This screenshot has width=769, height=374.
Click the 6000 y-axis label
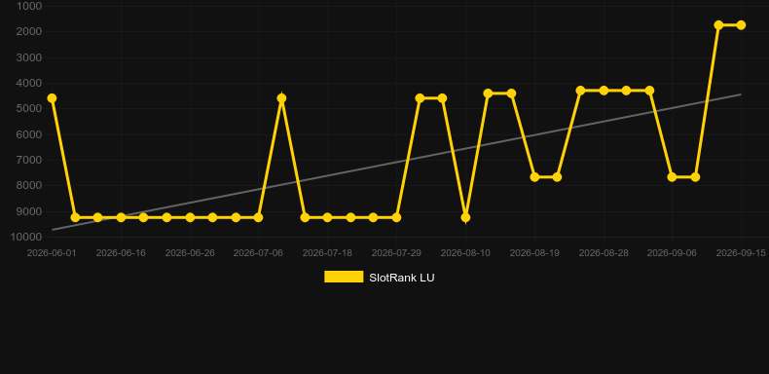[x=29, y=134]
